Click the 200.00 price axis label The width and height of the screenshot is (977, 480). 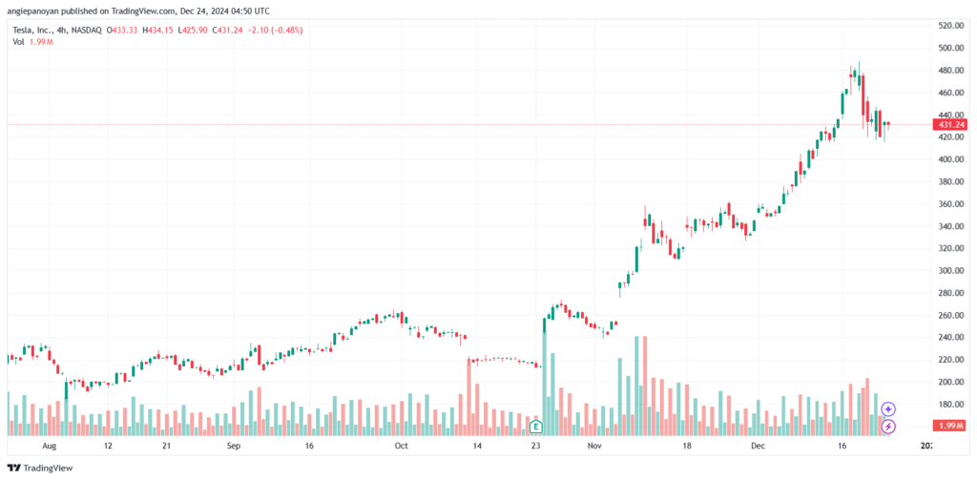(x=951, y=382)
